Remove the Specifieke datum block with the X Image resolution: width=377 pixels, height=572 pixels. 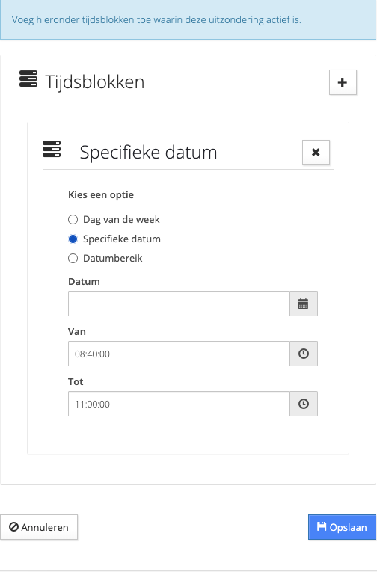[x=316, y=152]
